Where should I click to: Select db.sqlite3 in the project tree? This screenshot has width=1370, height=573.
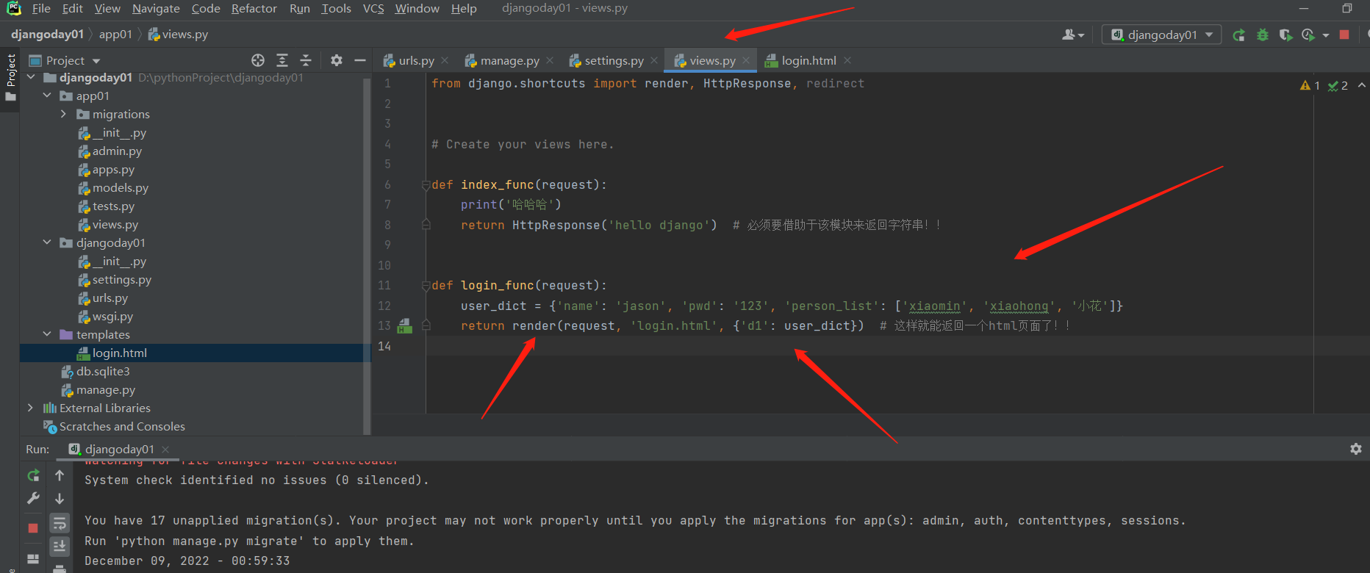103,371
